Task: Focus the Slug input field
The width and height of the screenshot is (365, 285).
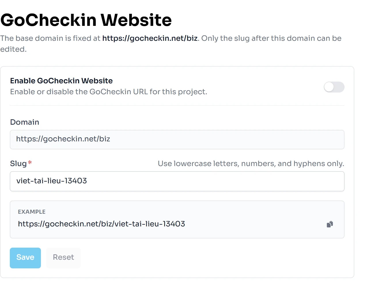Action: tap(177, 181)
